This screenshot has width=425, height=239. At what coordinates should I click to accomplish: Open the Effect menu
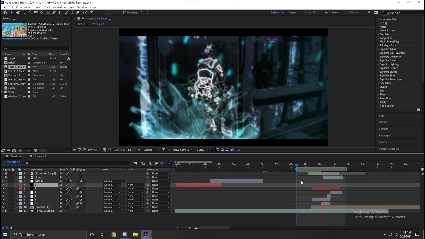tap(47, 7)
